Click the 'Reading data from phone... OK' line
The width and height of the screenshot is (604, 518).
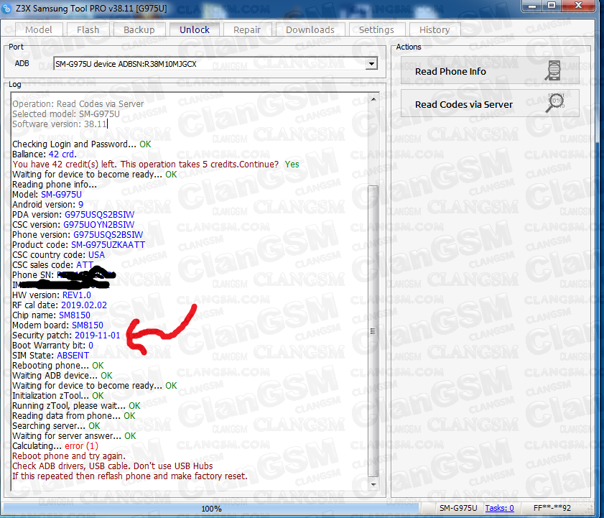coord(73,416)
